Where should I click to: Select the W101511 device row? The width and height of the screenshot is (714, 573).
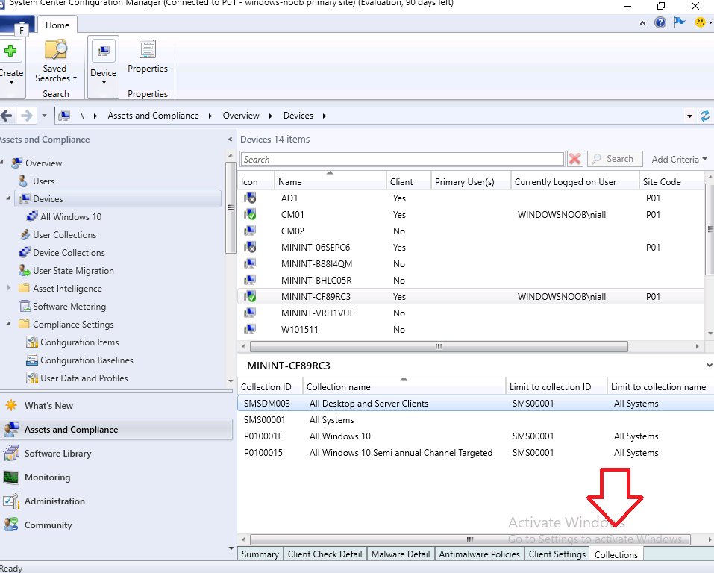point(470,329)
